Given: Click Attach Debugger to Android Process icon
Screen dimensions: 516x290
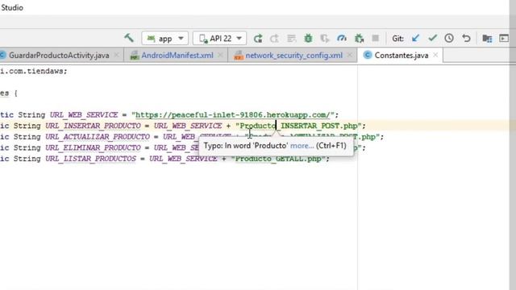Looking at the screenshot, I should [359, 39].
